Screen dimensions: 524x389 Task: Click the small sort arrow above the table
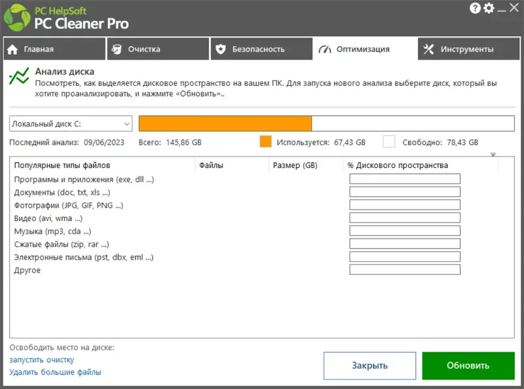click(x=493, y=154)
